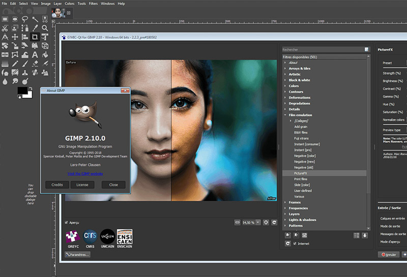This screenshot has height=277, width=407.
Task: Open the Select menu
Action: pos(23,4)
